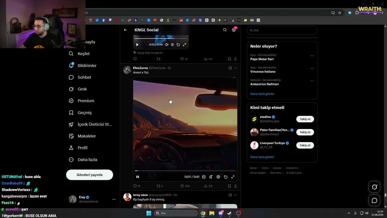This screenshot has width=387, height=218.
Task: Open options for Ankara'nın Nallıhan trend
Action: point(312,81)
